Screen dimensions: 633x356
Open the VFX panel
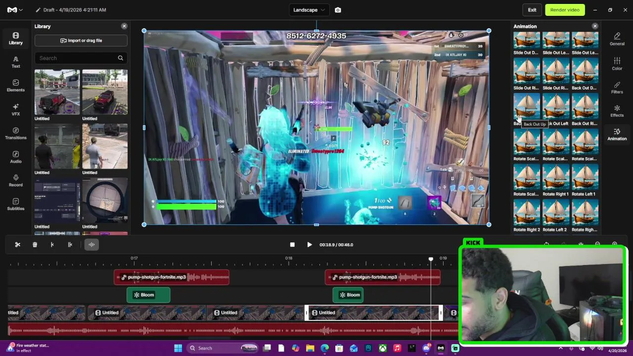coord(15,109)
